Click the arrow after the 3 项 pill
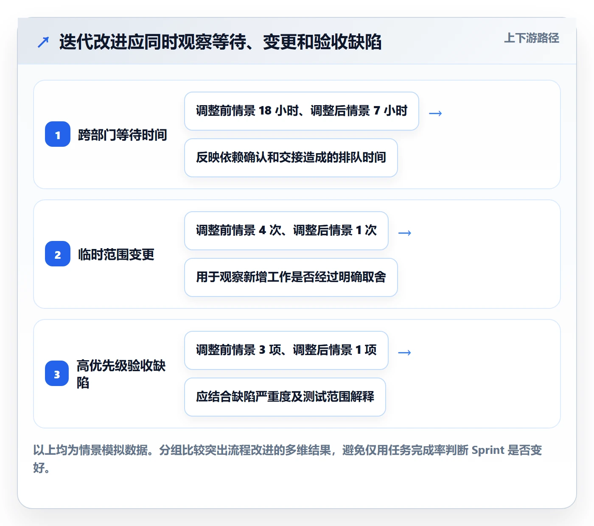 point(405,353)
